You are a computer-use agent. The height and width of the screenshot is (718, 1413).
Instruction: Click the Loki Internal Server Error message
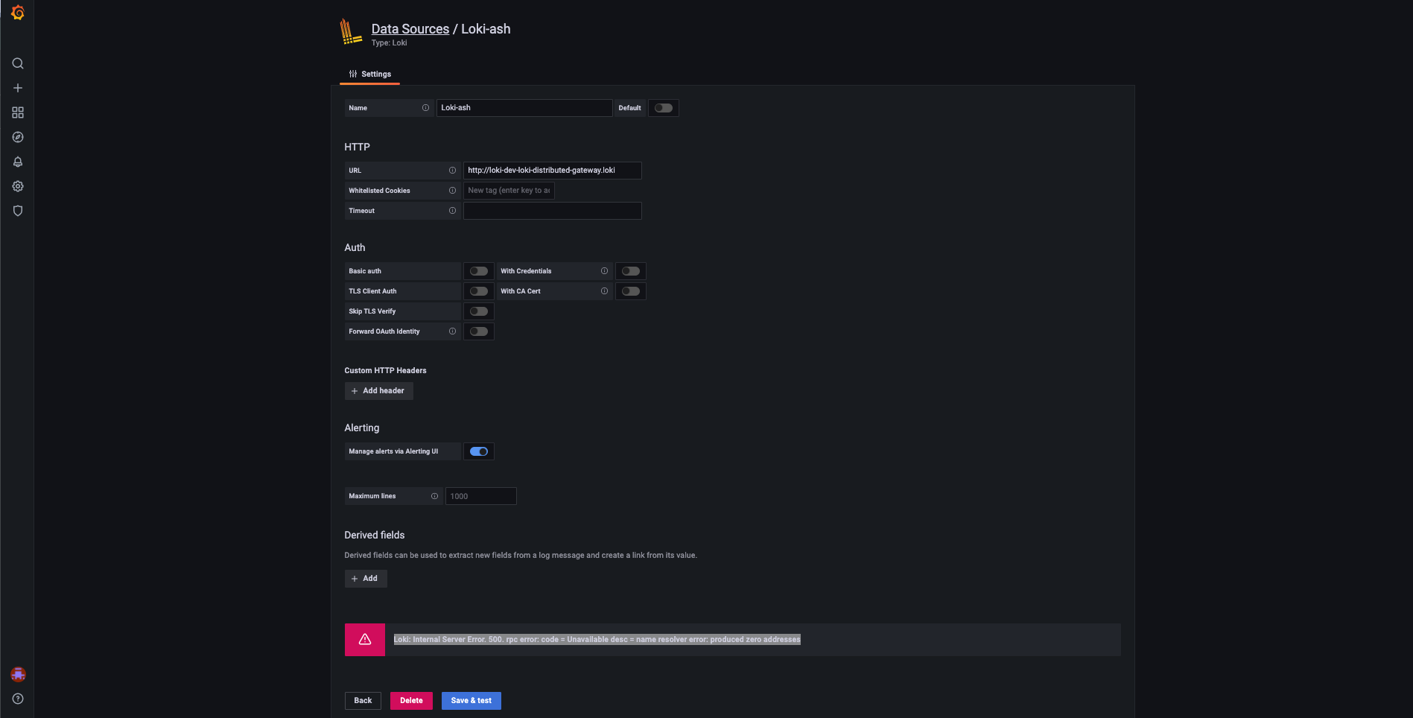[x=597, y=639]
